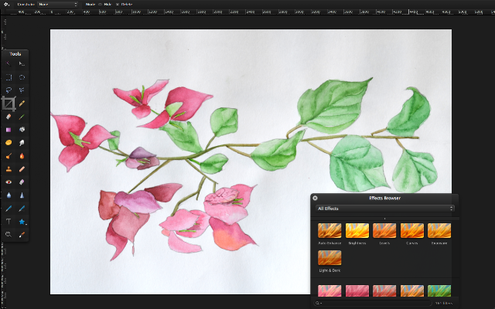Activate the Paint Bucket tool
The image size is (495, 309).
[x=22, y=130]
